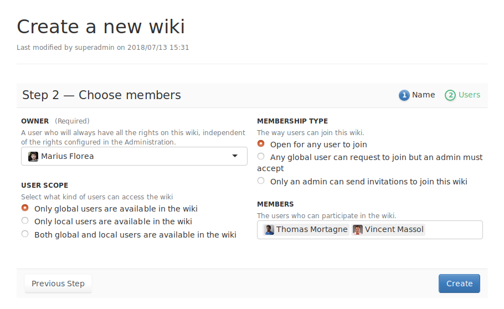This screenshot has width=504, height=309.
Task: Click Marius Florea's avatar in owner field
Action: pos(33,157)
